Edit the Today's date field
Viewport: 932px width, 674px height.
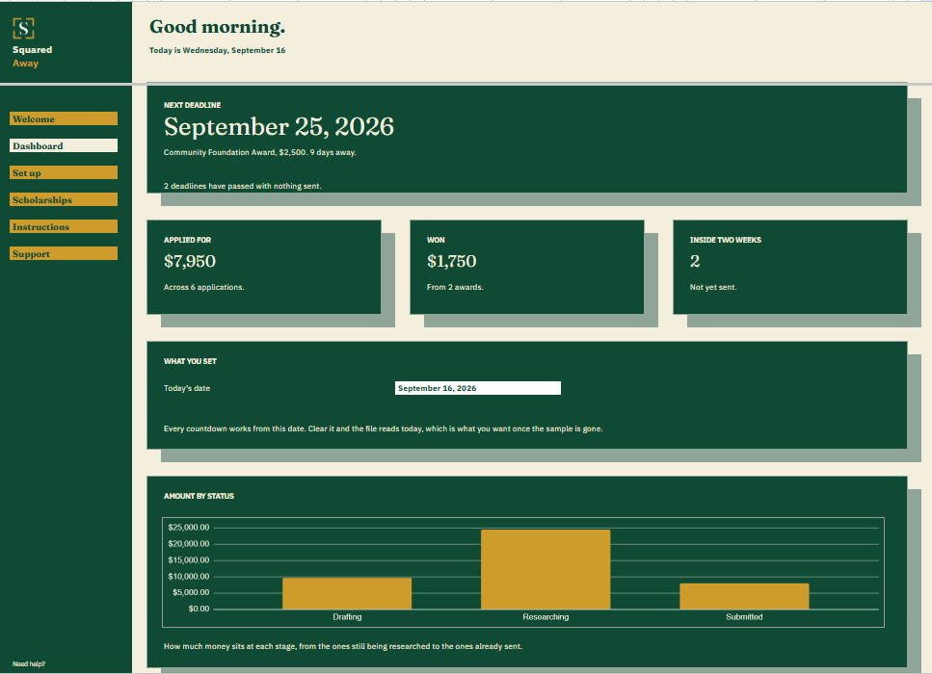tap(478, 388)
